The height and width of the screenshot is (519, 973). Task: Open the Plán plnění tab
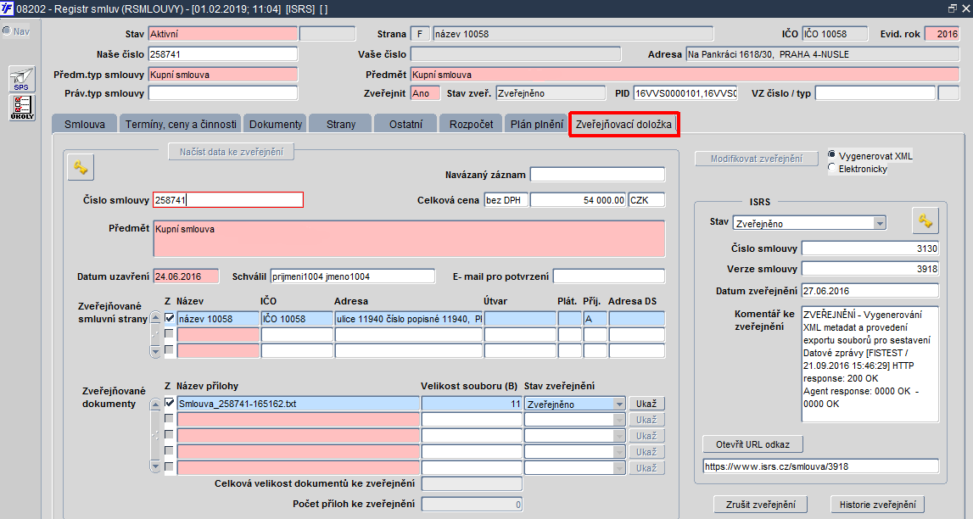537,124
